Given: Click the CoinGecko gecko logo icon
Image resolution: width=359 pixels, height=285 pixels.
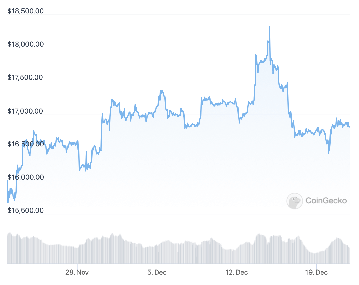Looking at the screenshot, I should 294,201.
